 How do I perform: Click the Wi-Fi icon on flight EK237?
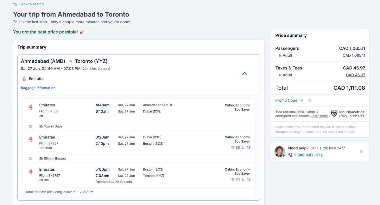(233, 148)
